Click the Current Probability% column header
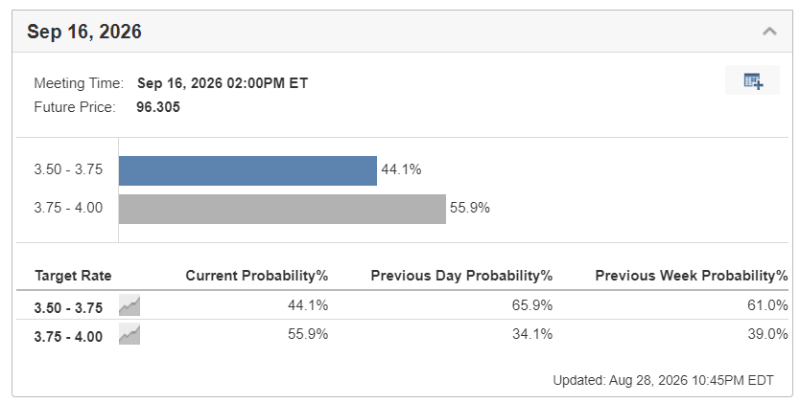 (x=257, y=276)
